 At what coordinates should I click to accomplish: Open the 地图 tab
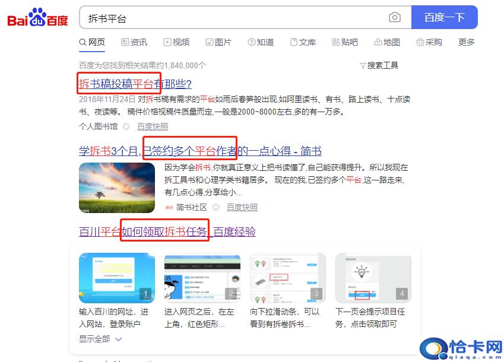coord(387,42)
